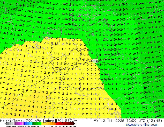Click the '557ww' model code text
The width and height of the screenshot is (164, 127).
point(71,121)
